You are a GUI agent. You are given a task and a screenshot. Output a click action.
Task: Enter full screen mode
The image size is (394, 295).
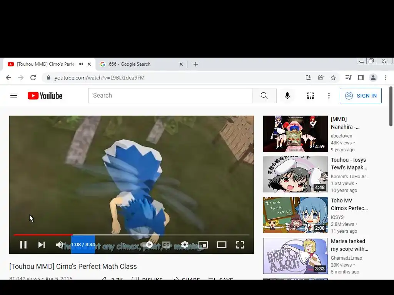[240, 245]
